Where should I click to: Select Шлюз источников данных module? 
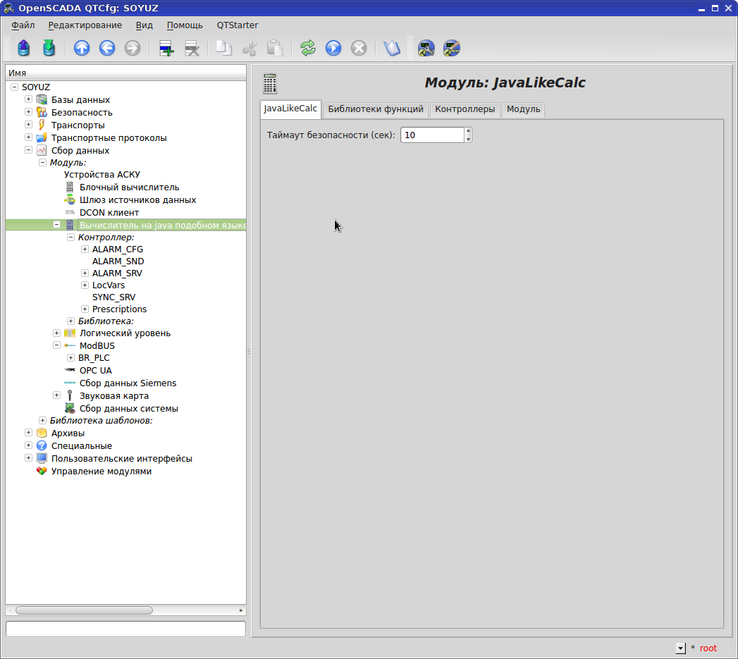[137, 200]
